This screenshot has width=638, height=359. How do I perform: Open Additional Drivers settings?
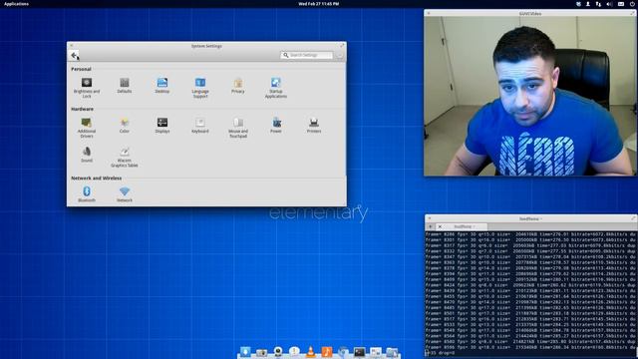87,127
